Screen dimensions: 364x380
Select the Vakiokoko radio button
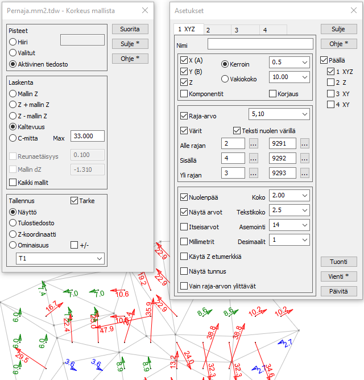(225, 79)
